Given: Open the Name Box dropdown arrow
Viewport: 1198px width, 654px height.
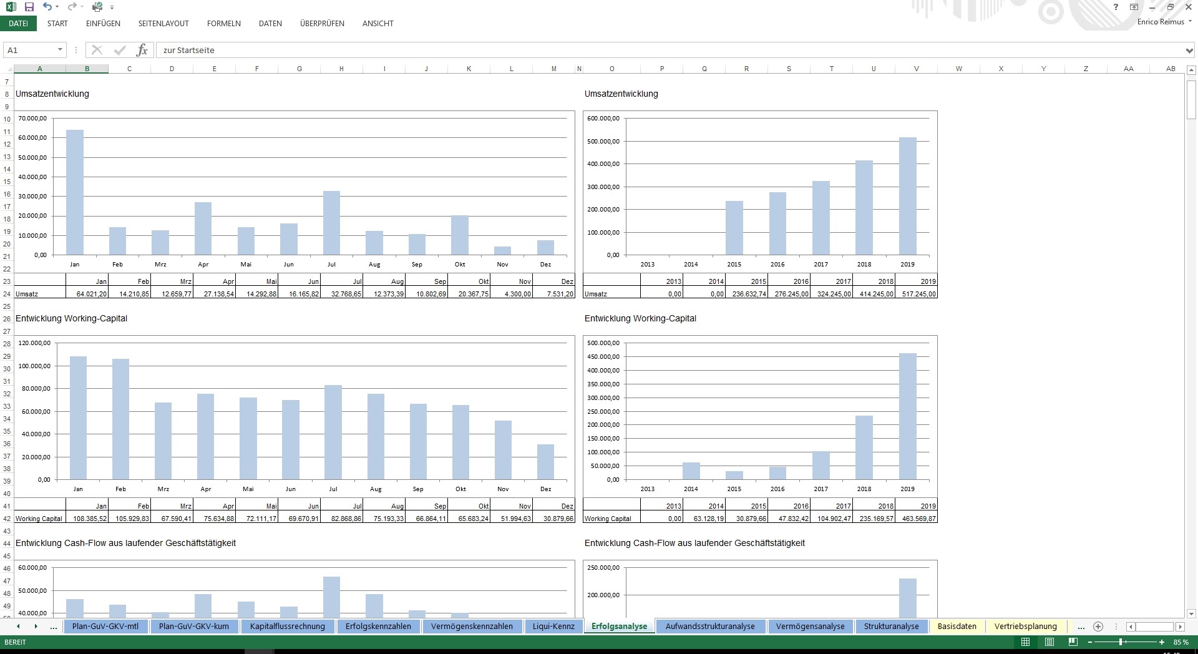Looking at the screenshot, I should (60, 50).
